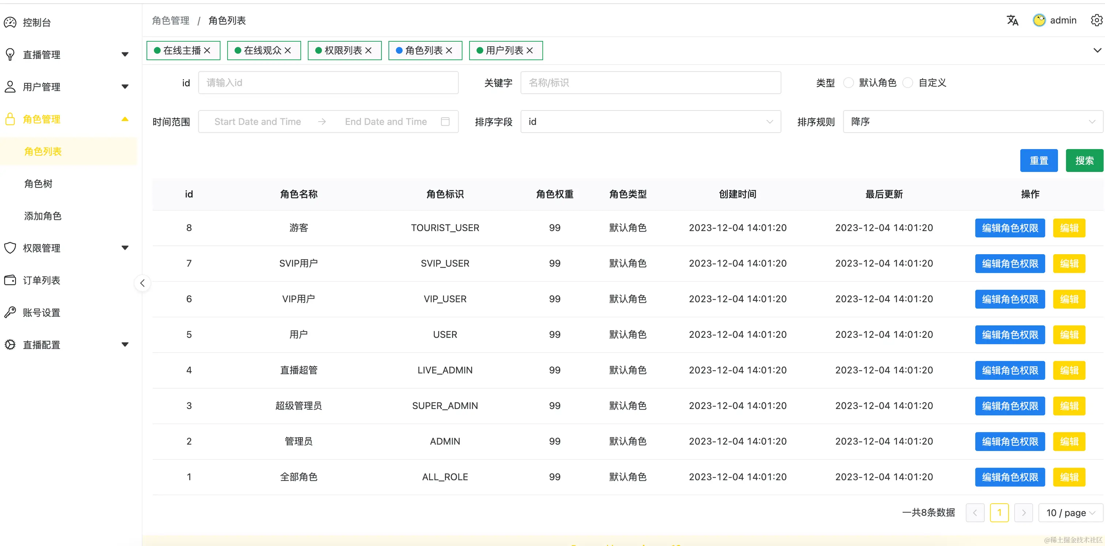Click the 权限管理 shield icon
Viewport: 1105px width, 546px height.
10,248
